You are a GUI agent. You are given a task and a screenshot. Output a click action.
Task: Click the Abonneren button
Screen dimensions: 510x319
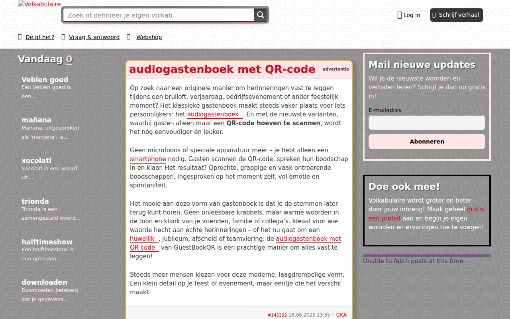427,142
